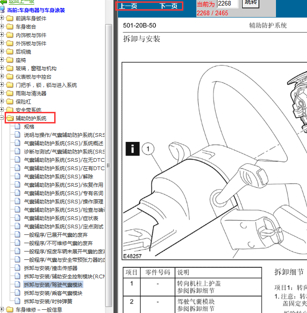Select the 外饰板与饰件 folder label
The height and width of the screenshot is (313, 307).
(31, 43)
